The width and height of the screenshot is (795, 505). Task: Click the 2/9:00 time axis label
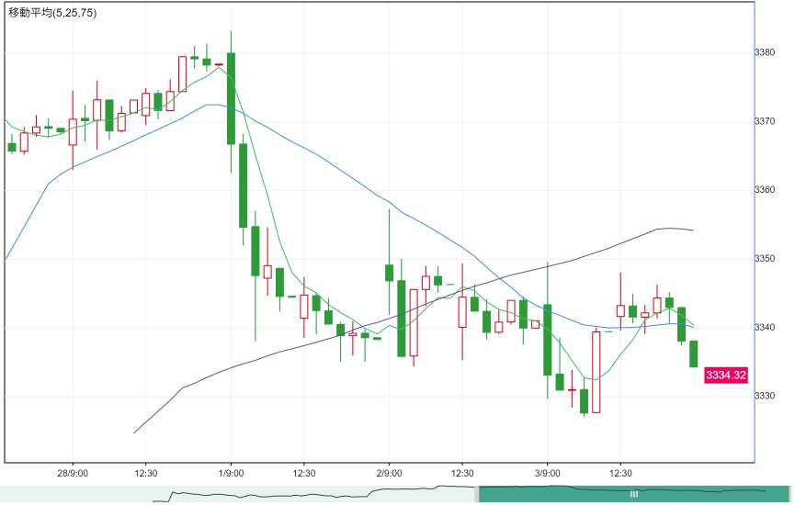(x=390, y=473)
